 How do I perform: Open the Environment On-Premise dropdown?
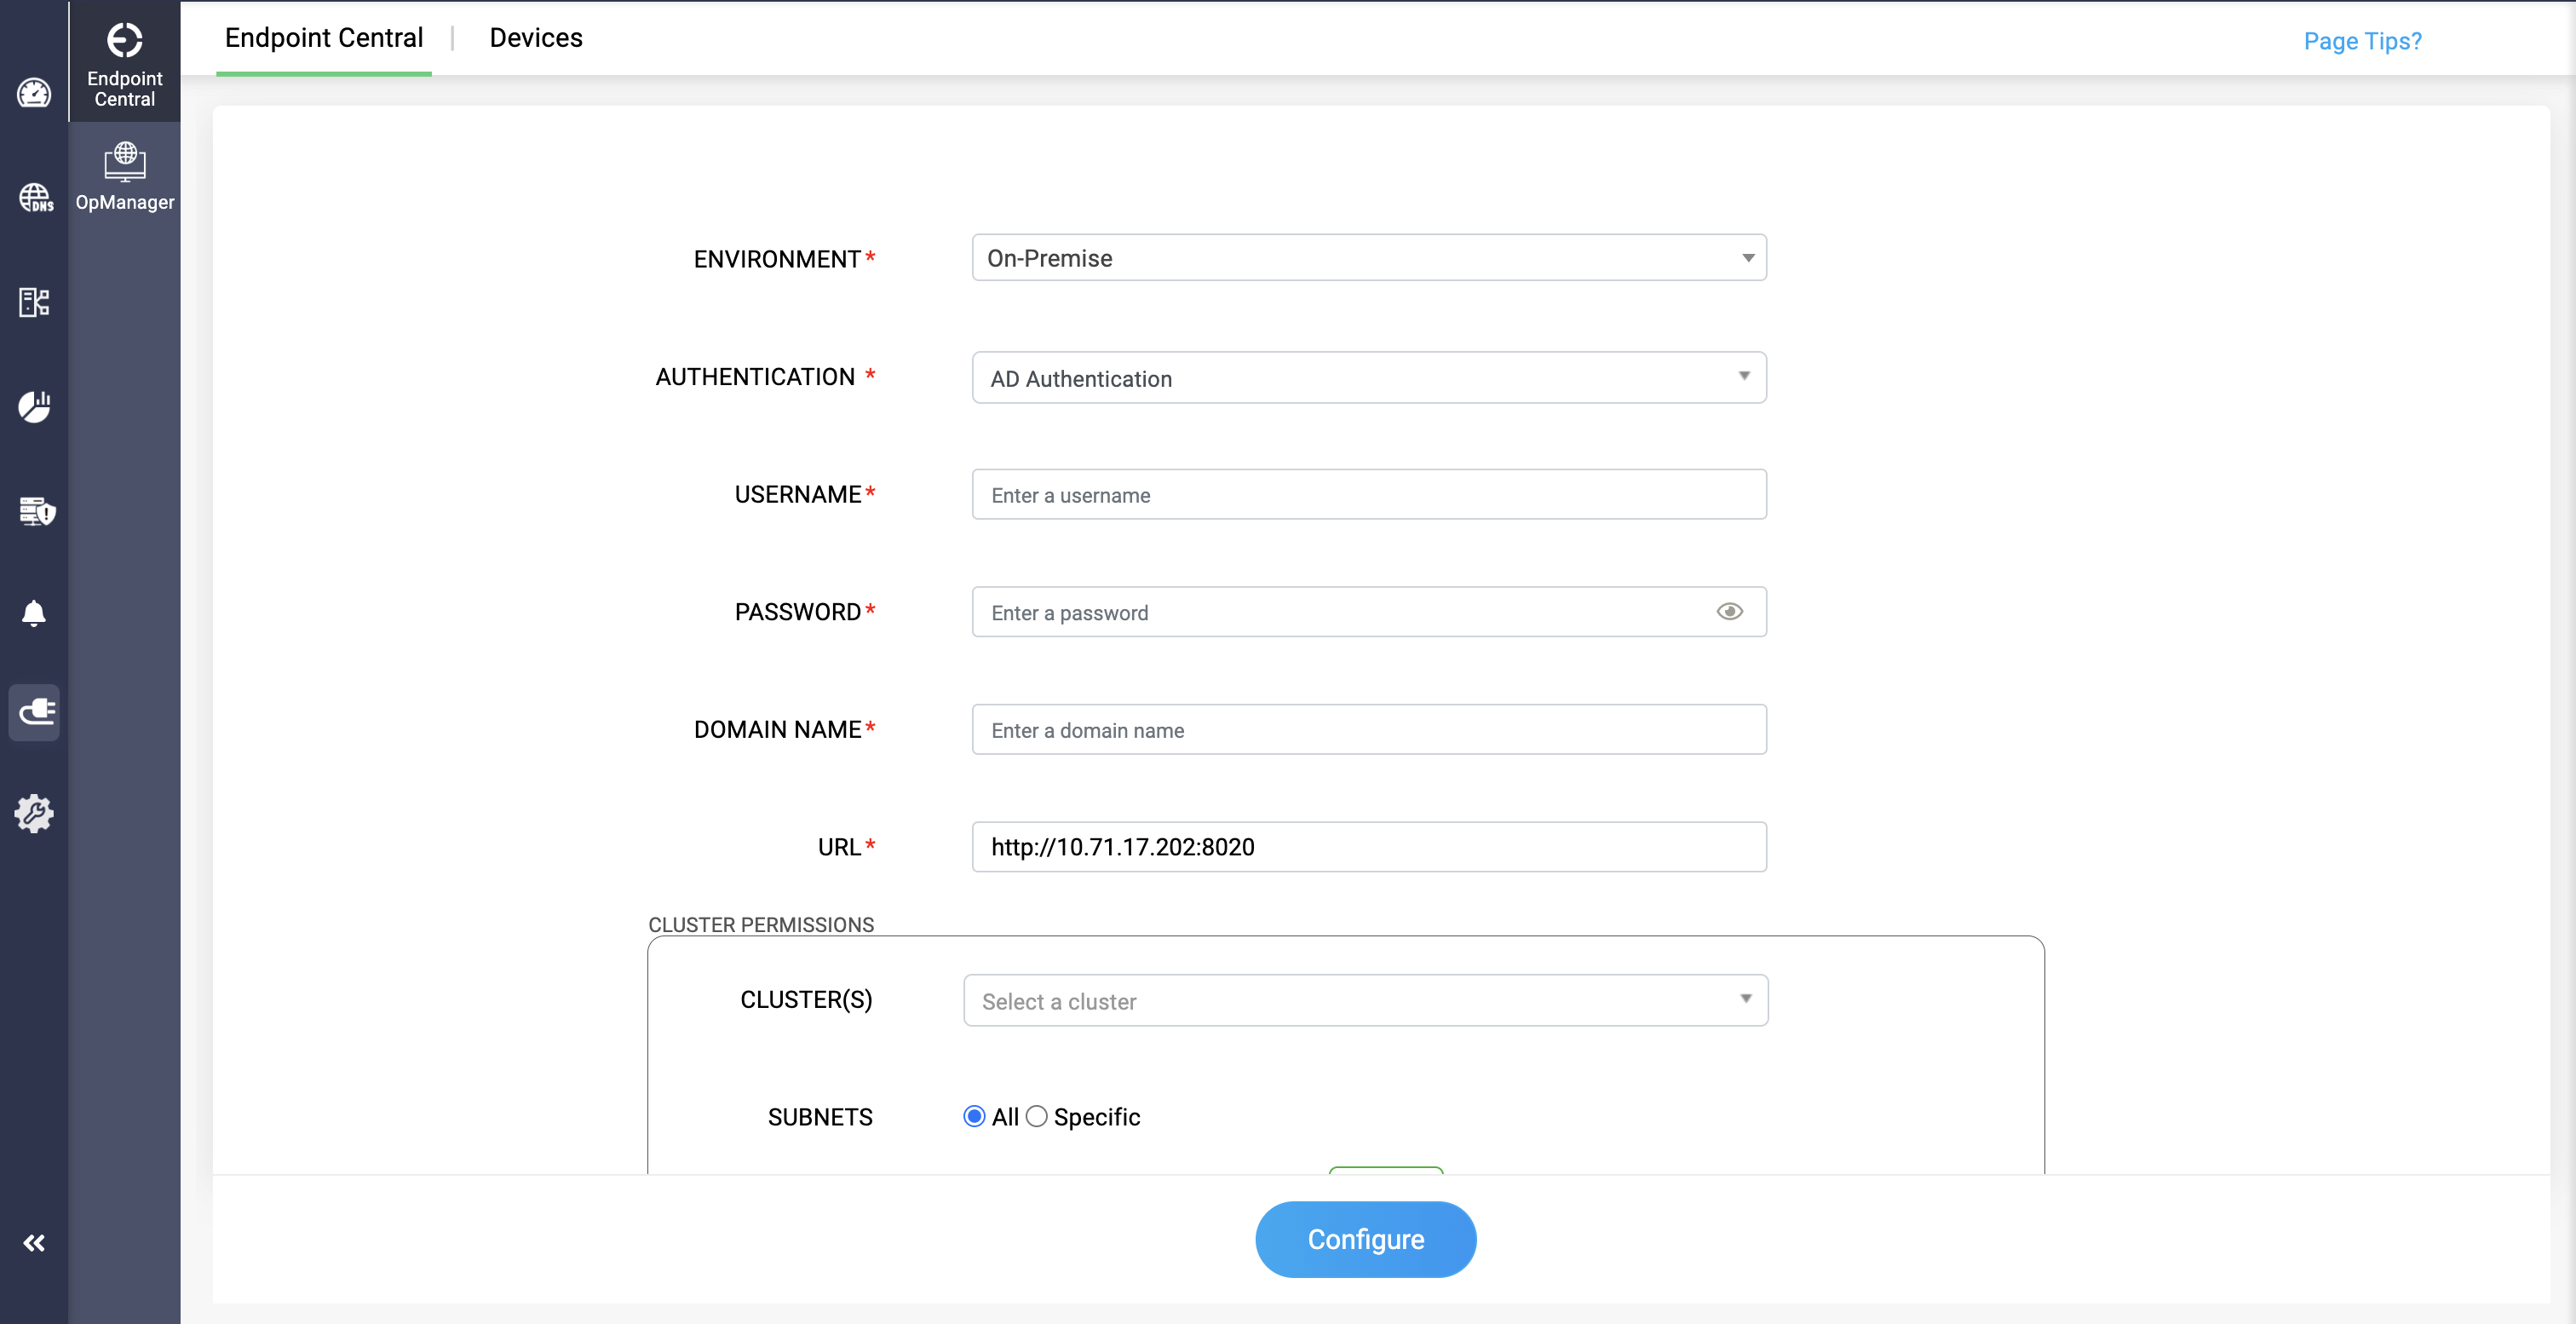[1368, 258]
